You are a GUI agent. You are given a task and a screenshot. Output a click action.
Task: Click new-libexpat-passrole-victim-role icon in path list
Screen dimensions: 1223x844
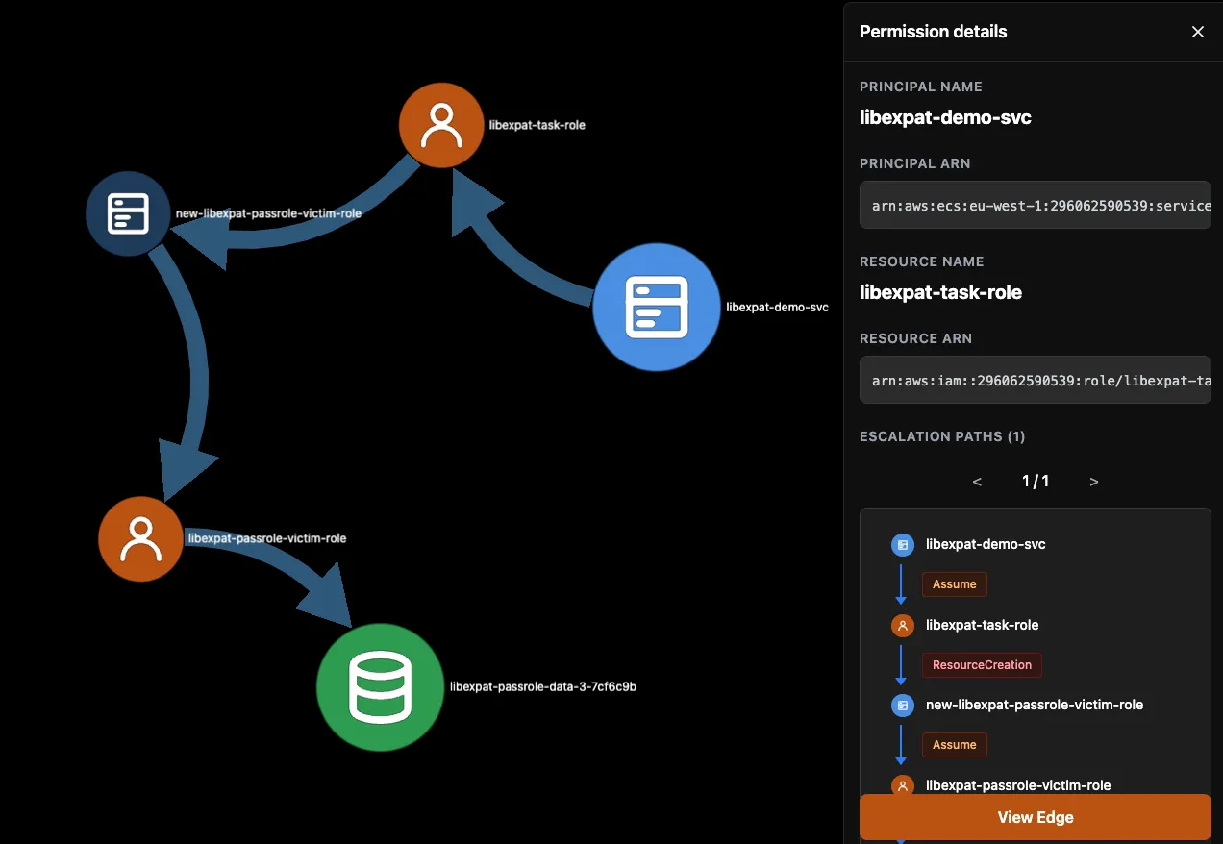point(902,706)
